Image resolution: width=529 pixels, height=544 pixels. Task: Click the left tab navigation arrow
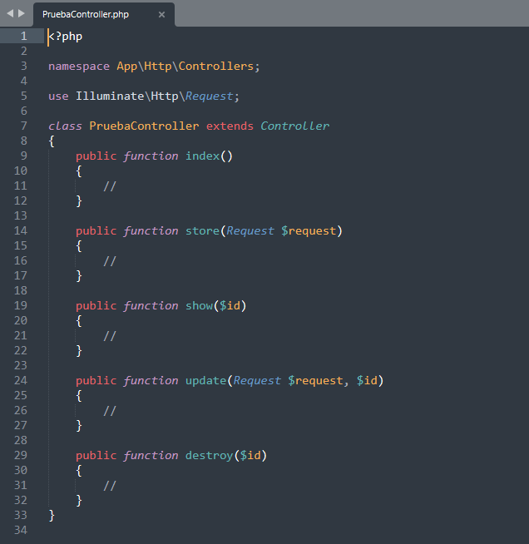click(10, 13)
